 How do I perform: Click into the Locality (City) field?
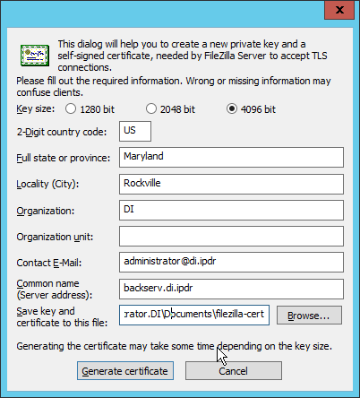(x=231, y=184)
